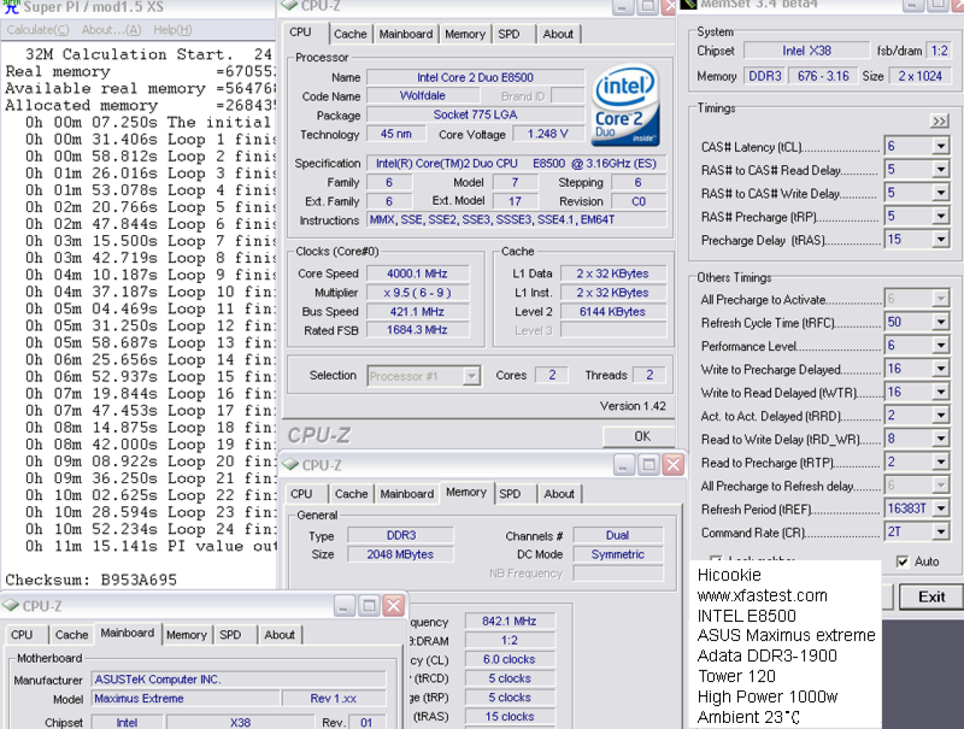Click the Intel X38 chipset field in MemSet

tap(806, 51)
